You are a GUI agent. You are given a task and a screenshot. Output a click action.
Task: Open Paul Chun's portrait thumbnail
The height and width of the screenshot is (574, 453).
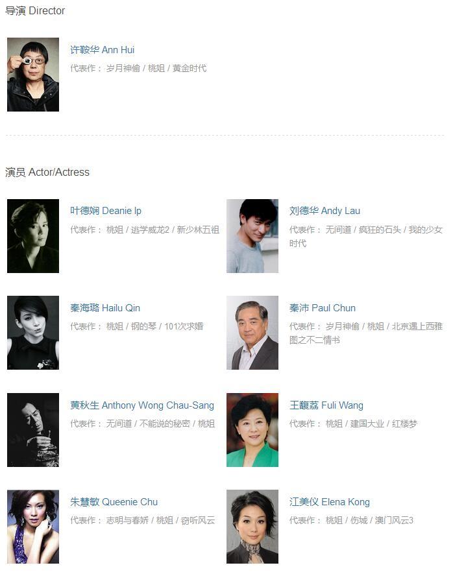252,333
